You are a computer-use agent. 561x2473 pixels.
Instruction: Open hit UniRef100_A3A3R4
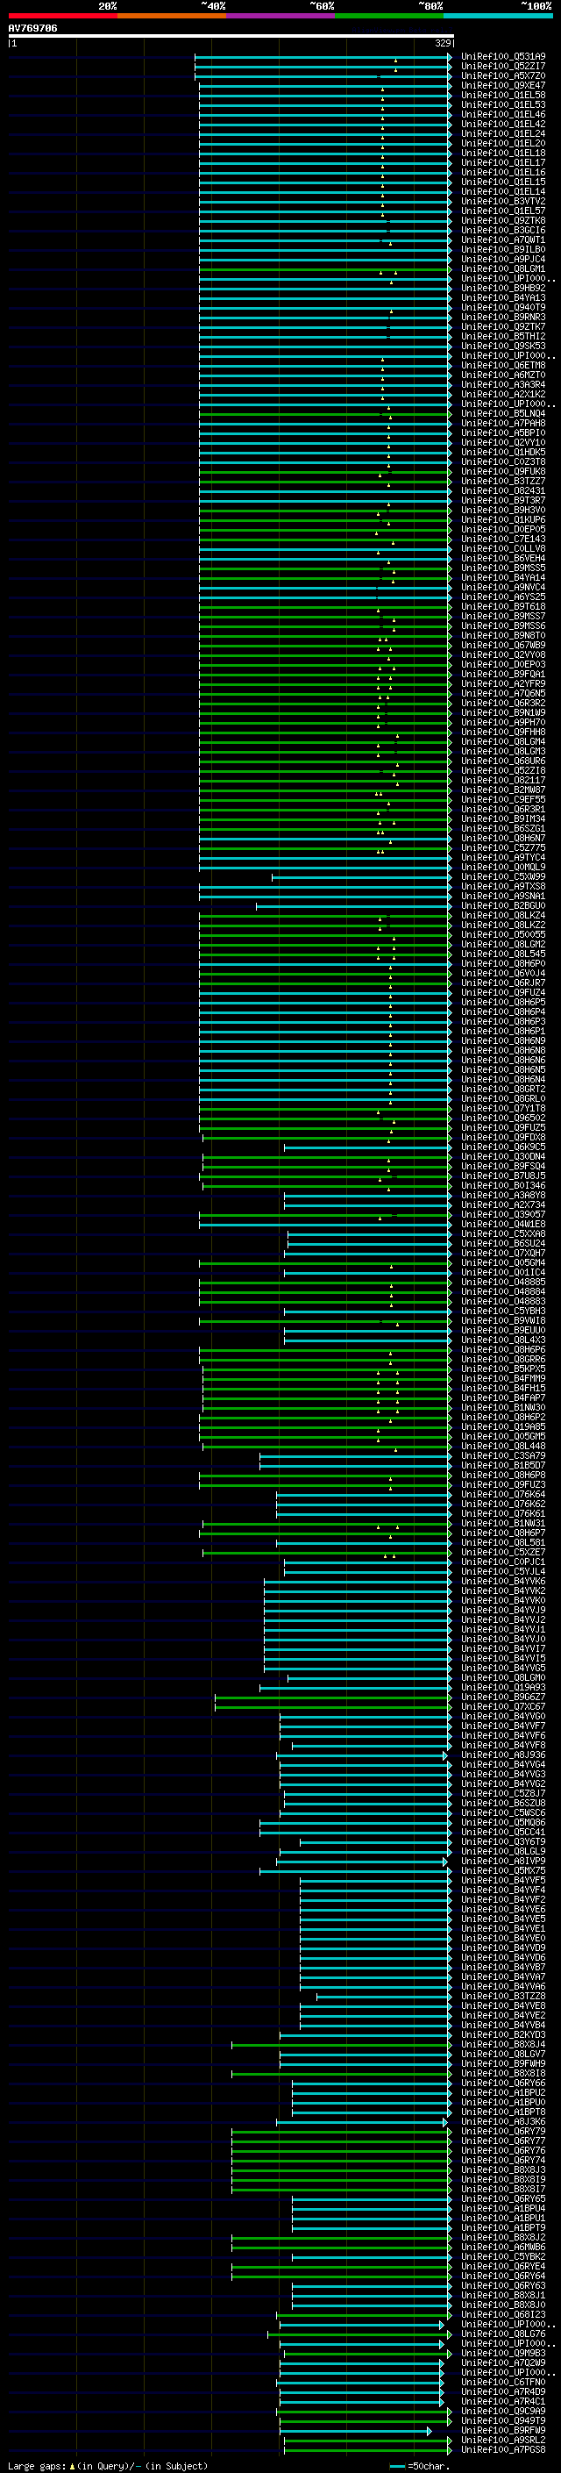coord(503,385)
